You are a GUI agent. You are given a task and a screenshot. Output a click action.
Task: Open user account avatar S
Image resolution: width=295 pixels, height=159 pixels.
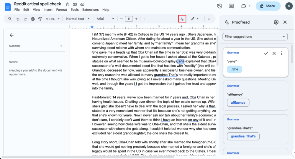(289, 6)
